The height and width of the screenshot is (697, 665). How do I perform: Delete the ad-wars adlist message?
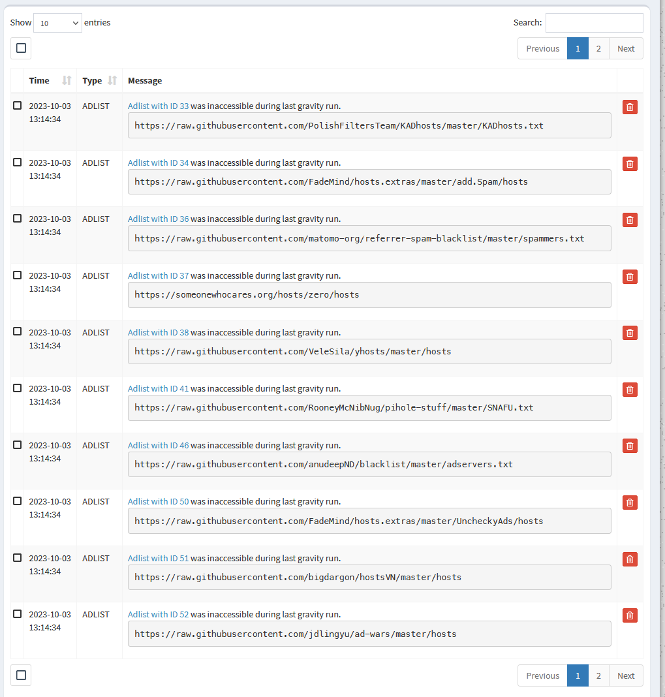(x=629, y=615)
